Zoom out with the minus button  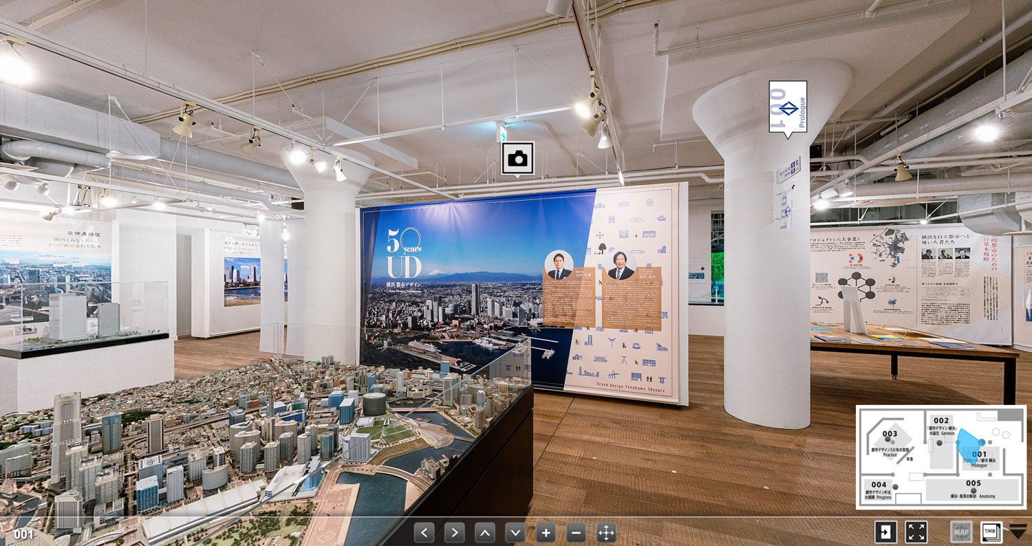point(576,532)
